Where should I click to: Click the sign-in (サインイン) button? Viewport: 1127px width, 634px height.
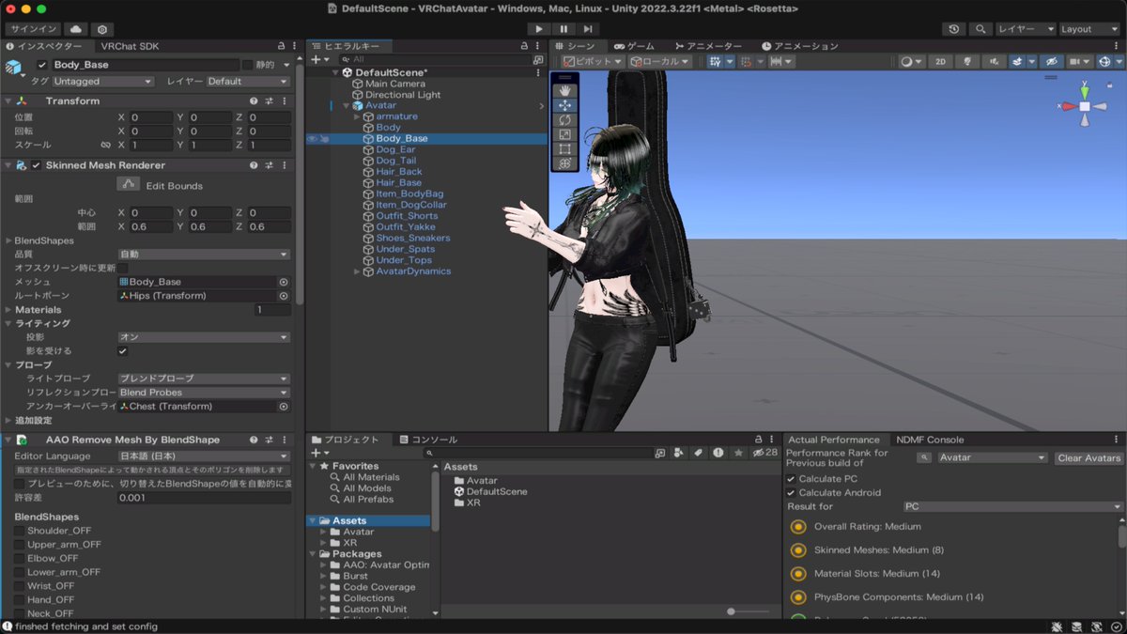click(x=34, y=29)
